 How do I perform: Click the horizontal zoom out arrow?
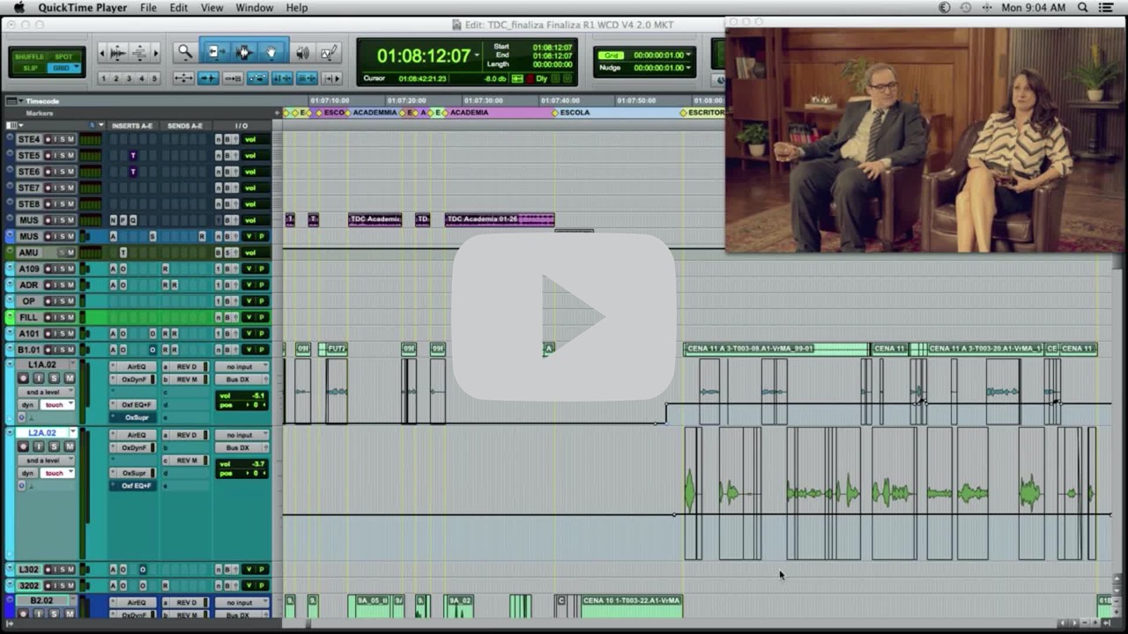pos(102,53)
